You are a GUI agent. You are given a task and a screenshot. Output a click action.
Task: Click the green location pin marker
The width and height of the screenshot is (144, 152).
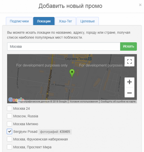coord(72,73)
